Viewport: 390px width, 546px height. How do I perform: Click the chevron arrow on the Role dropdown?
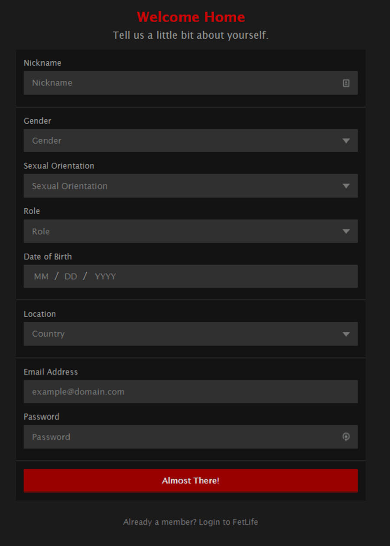(x=346, y=231)
